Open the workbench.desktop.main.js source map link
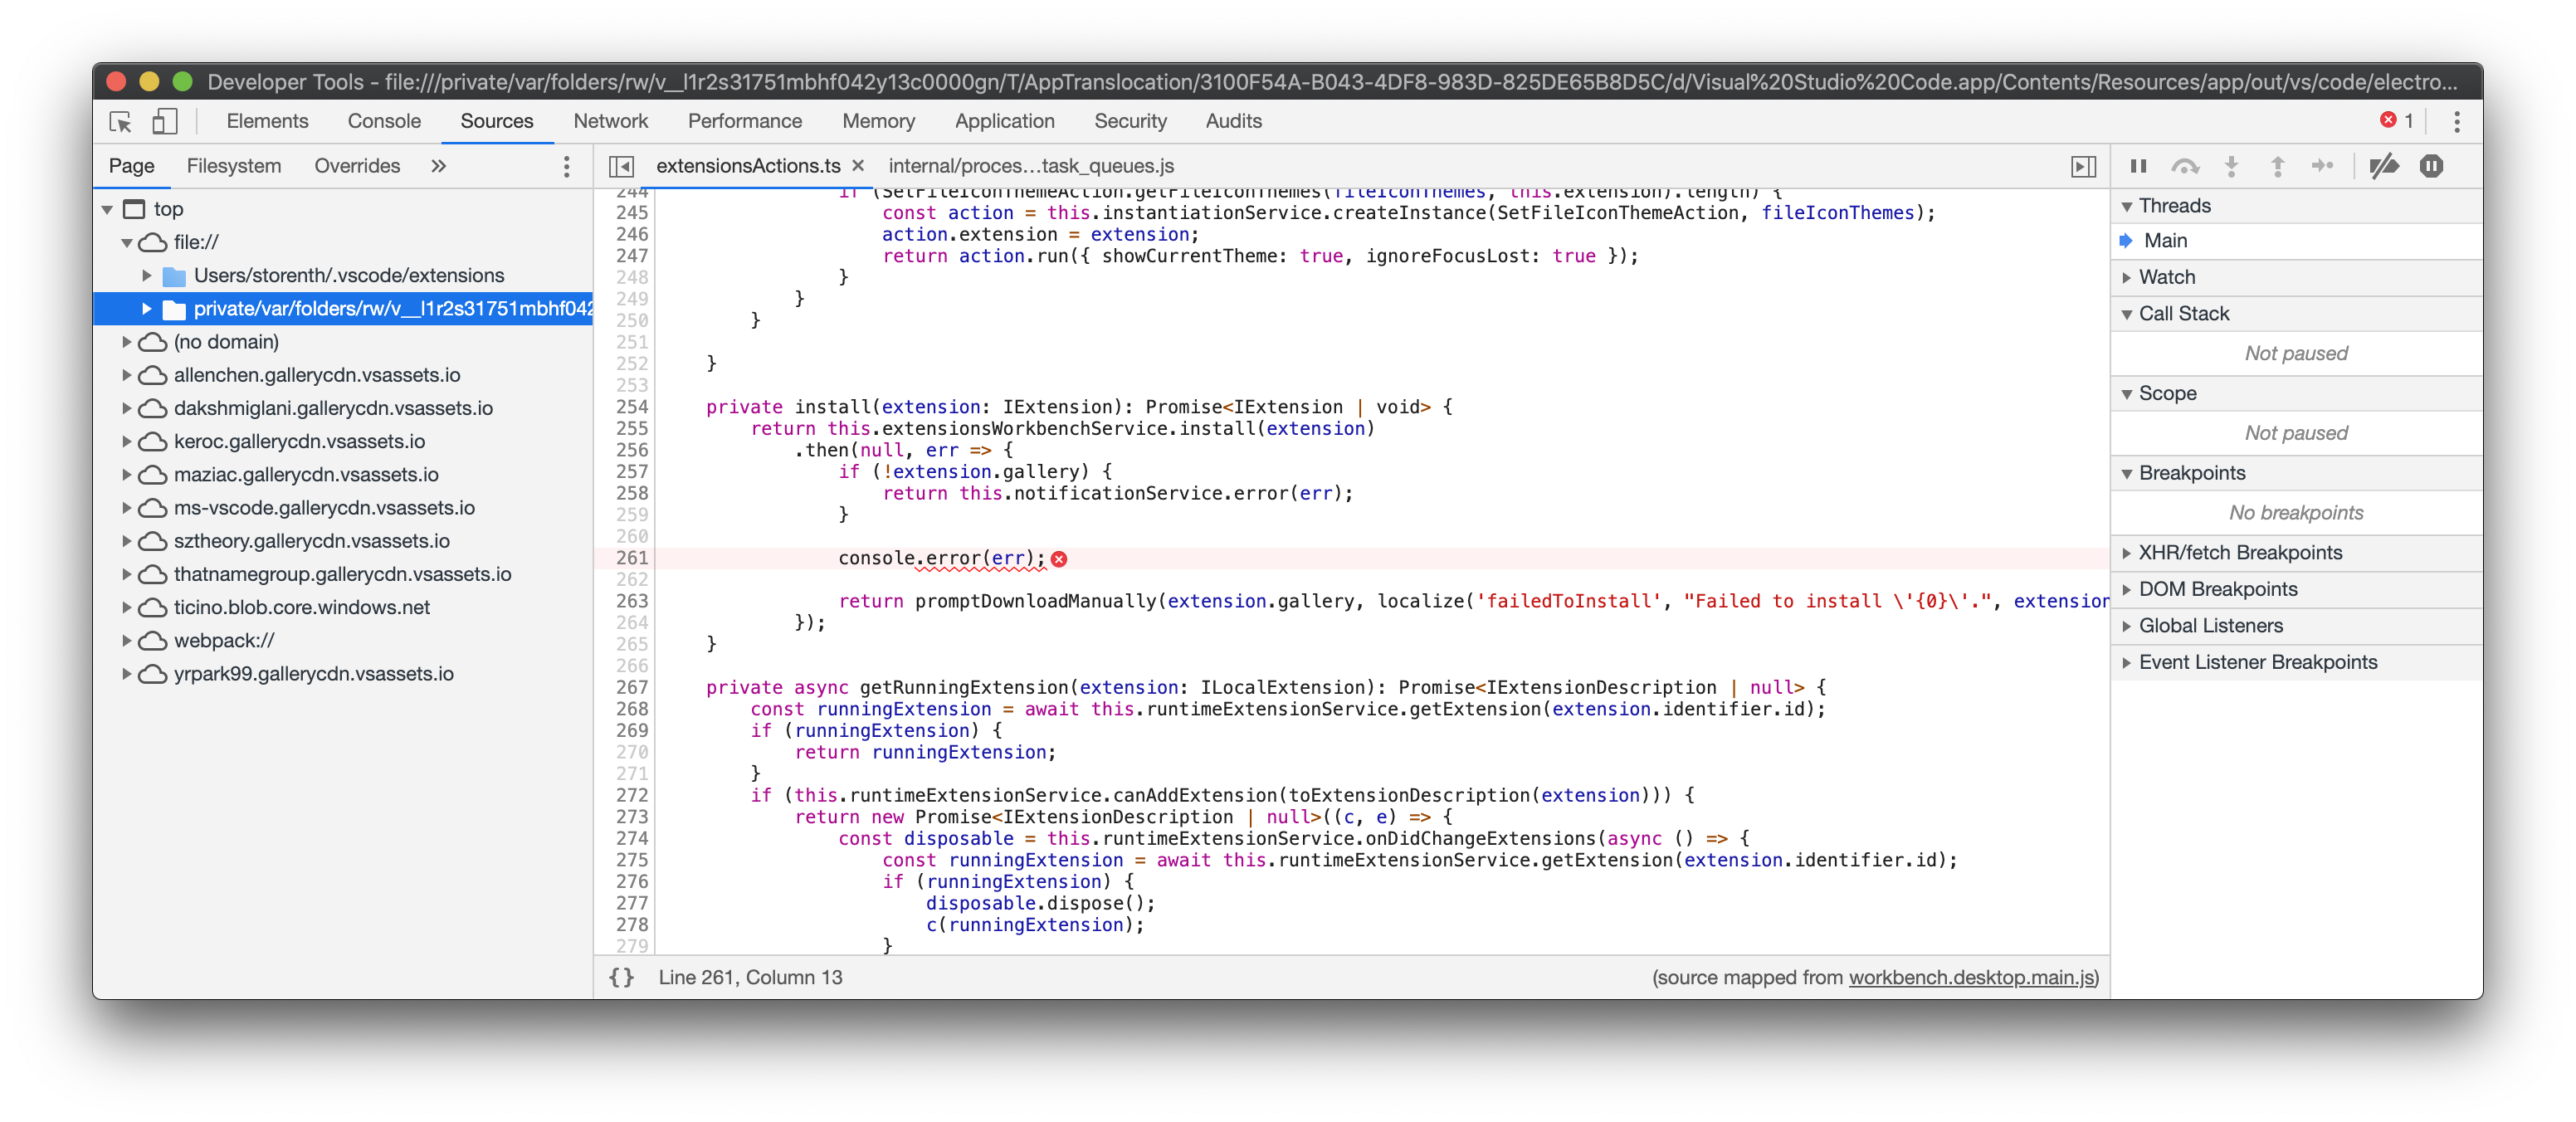Image resolution: width=2576 pixels, height=1122 pixels. pyautogui.click(x=1972, y=978)
